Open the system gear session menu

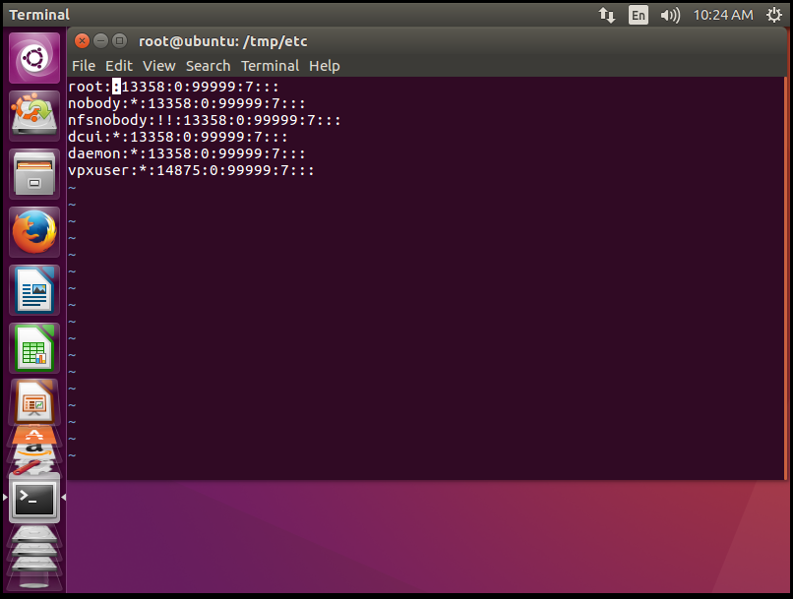(773, 15)
